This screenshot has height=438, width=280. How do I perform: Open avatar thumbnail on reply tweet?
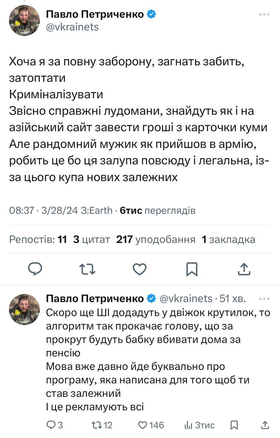[24, 309]
